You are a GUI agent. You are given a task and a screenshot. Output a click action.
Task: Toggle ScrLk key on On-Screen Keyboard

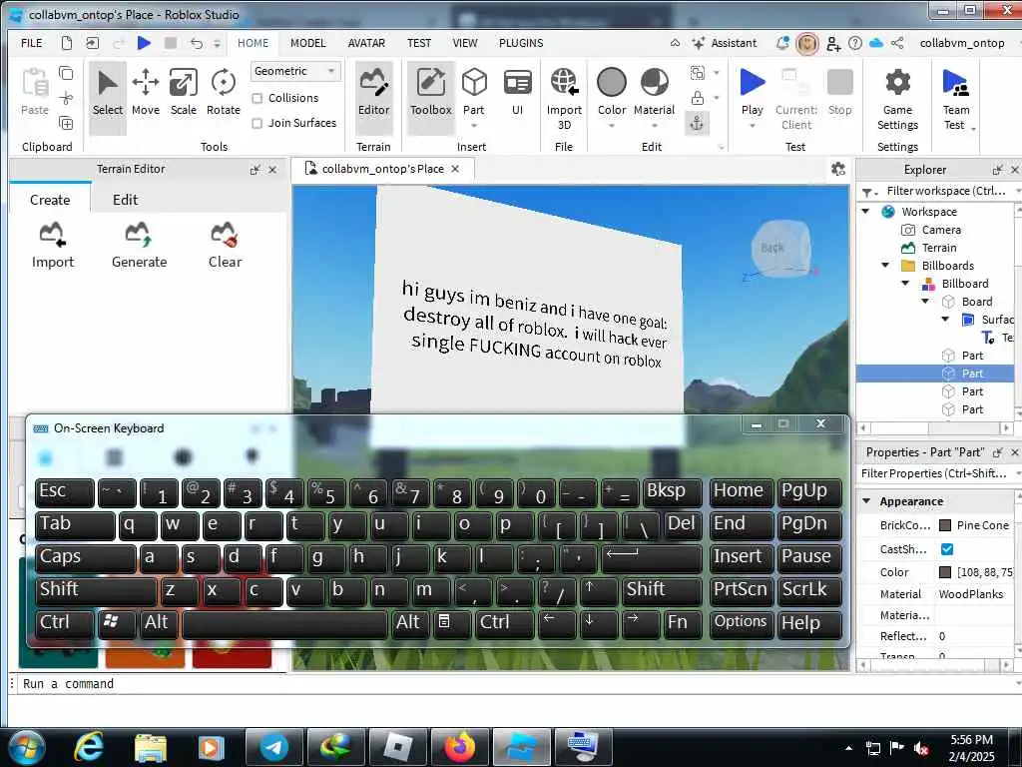[808, 590]
